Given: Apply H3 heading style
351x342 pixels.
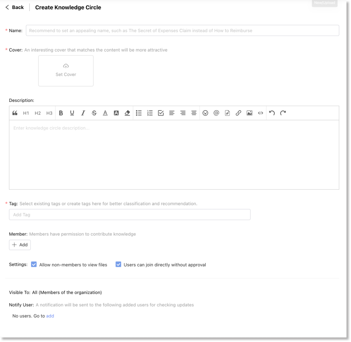Looking at the screenshot, I should point(49,113).
